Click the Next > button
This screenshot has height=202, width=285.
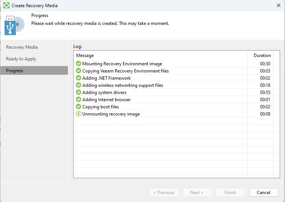click(x=197, y=193)
